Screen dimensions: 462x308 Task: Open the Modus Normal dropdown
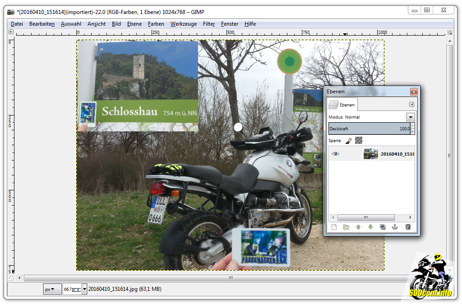tap(410, 117)
